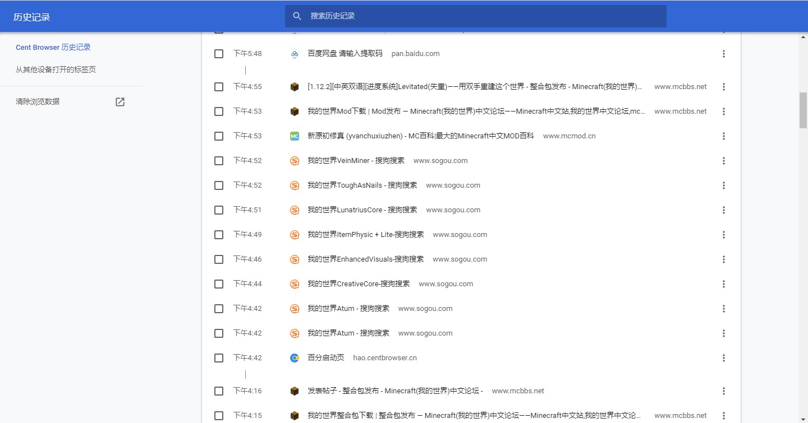Select the checkbox of 百分启动页 entry
The image size is (808, 423).
pos(219,358)
